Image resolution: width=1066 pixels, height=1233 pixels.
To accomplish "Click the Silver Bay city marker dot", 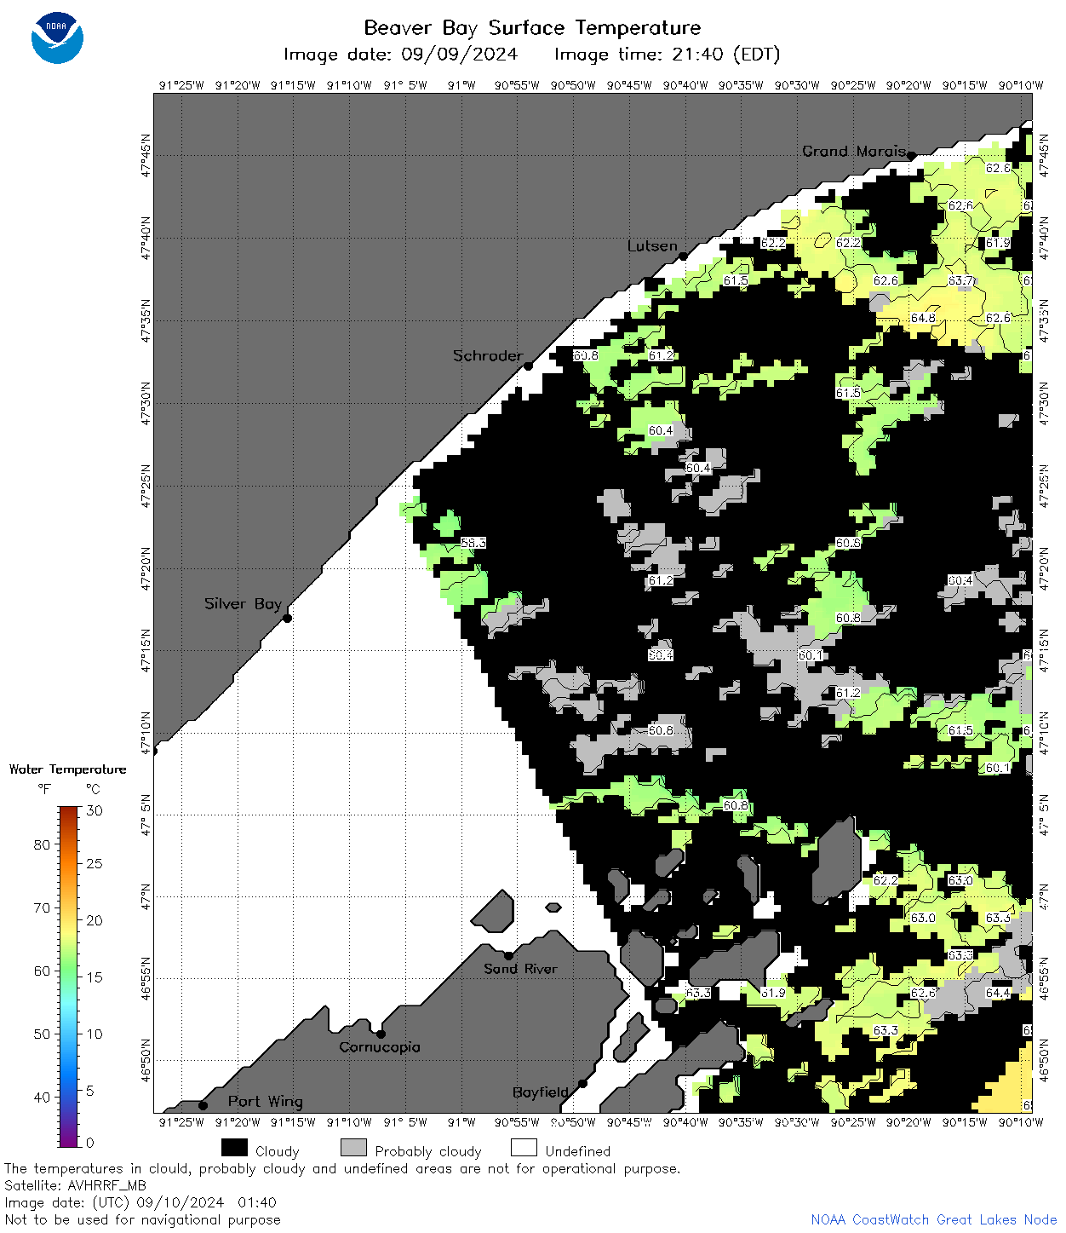I will point(287,618).
